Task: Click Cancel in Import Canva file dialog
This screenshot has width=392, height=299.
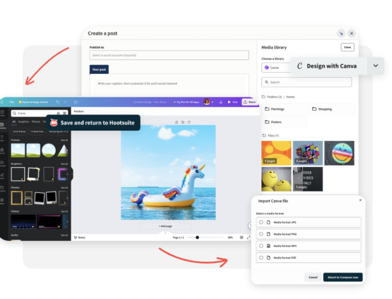Action: pos(313,277)
